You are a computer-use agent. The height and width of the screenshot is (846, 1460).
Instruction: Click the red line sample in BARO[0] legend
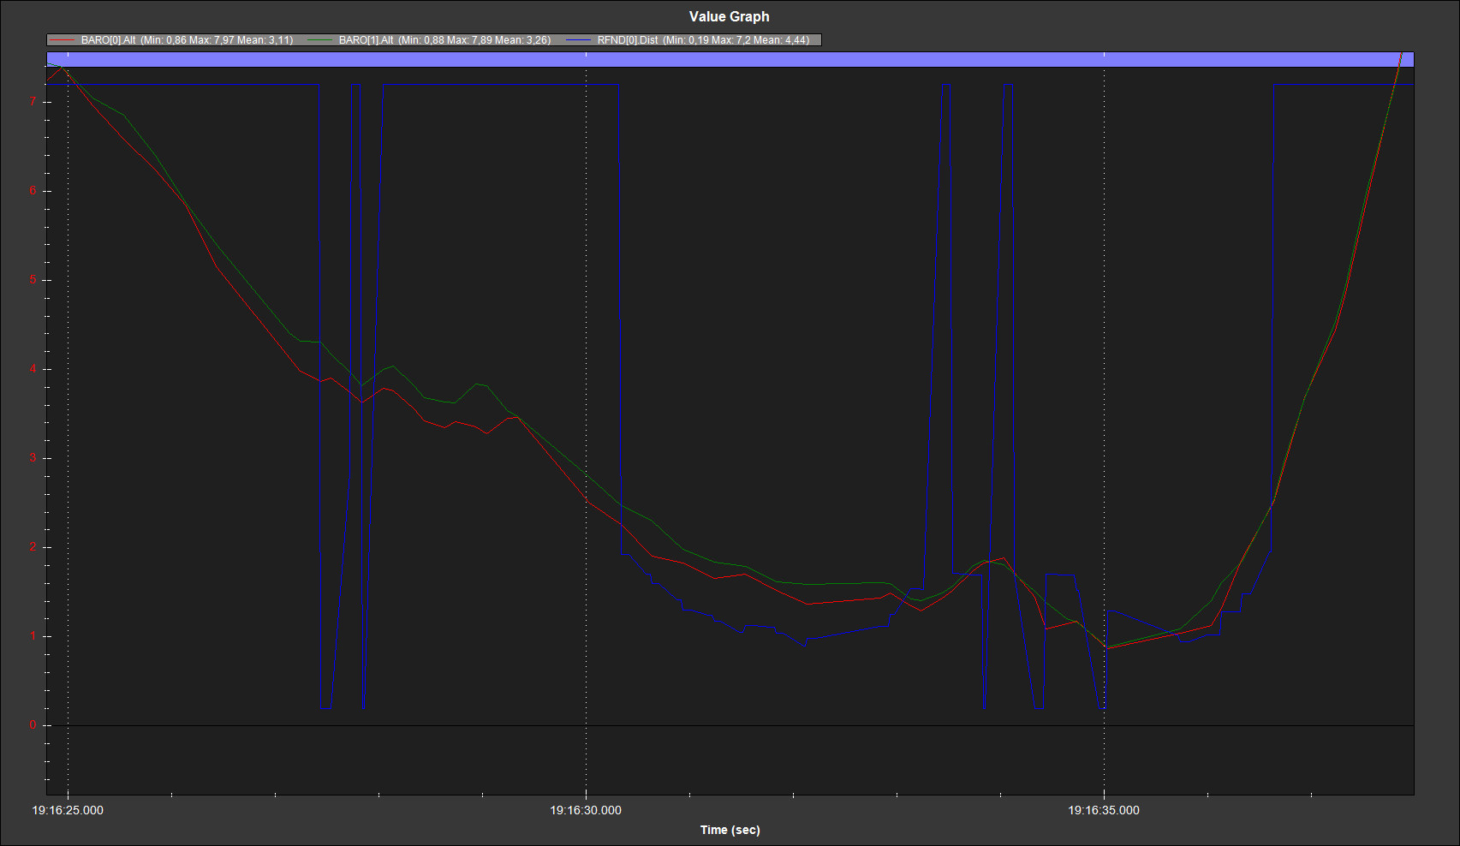coord(63,40)
